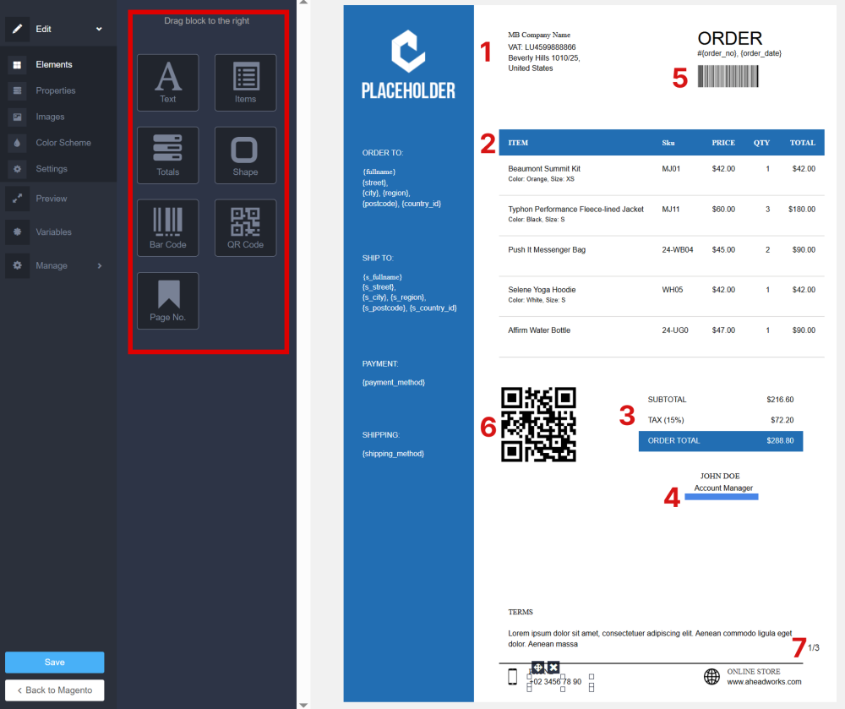Open the Color Scheme menu item
This screenshot has width=845, height=709.
63,143
